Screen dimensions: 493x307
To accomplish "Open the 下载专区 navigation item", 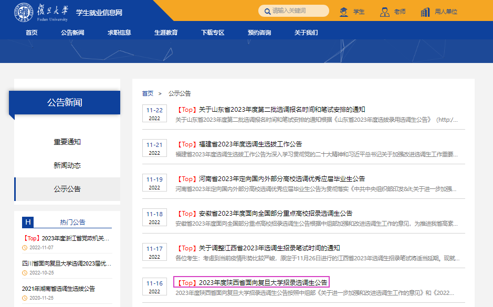I will click(213, 33).
